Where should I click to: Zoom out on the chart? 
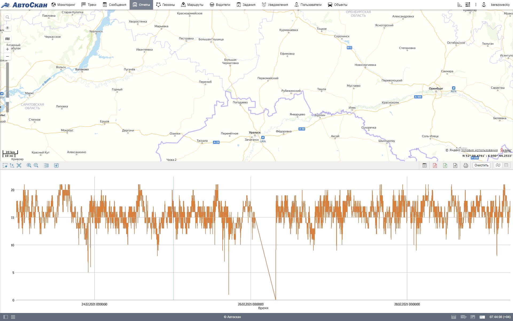coord(36,165)
